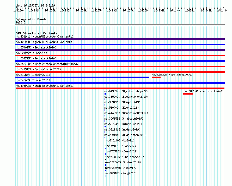Click the 164239k ruler tick label
The width and height of the screenshot is (232, 186).
pyautogui.click(x=159, y=10)
